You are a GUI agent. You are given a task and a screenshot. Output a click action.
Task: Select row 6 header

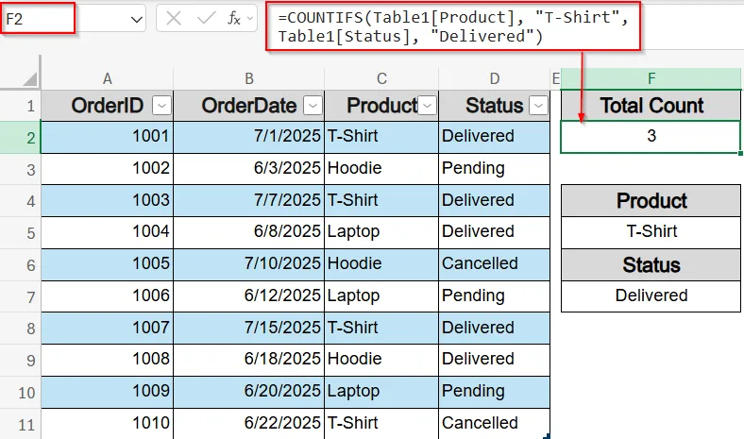[21, 264]
